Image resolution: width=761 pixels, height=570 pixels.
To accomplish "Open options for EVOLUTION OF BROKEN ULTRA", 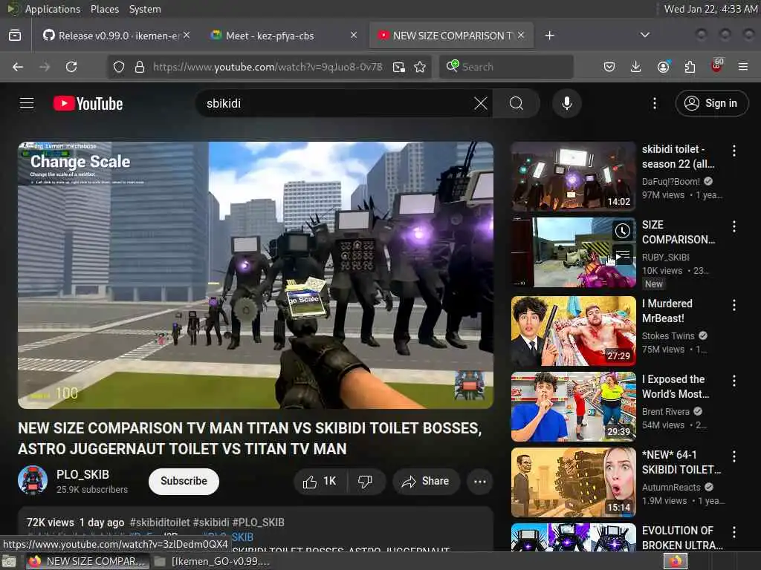I will click(x=734, y=532).
